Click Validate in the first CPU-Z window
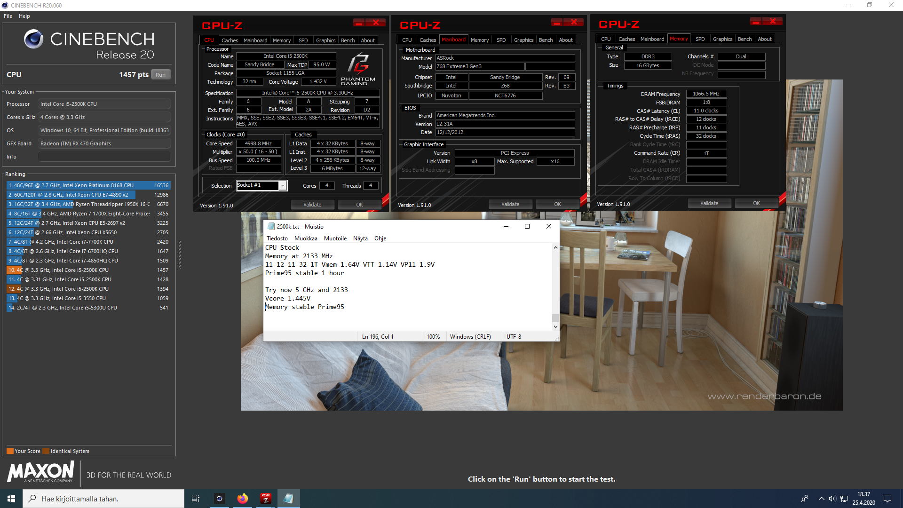Screen dimensions: 903x508 (312, 205)
